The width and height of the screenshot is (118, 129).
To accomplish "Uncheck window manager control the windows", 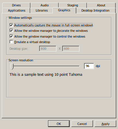I will 11,36.
